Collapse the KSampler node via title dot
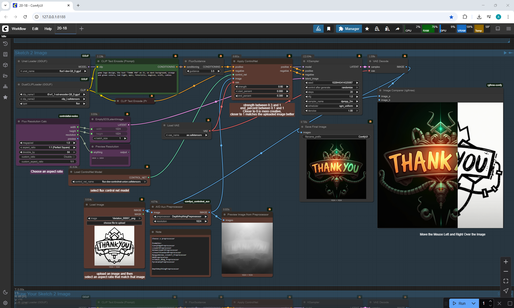This screenshot has height=308, width=514. tap(304, 61)
